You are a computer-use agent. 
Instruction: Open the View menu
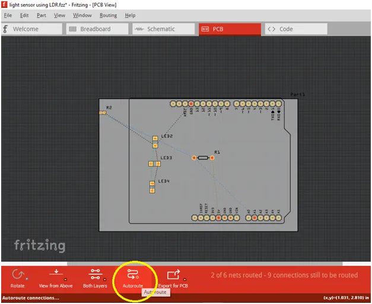pos(59,15)
